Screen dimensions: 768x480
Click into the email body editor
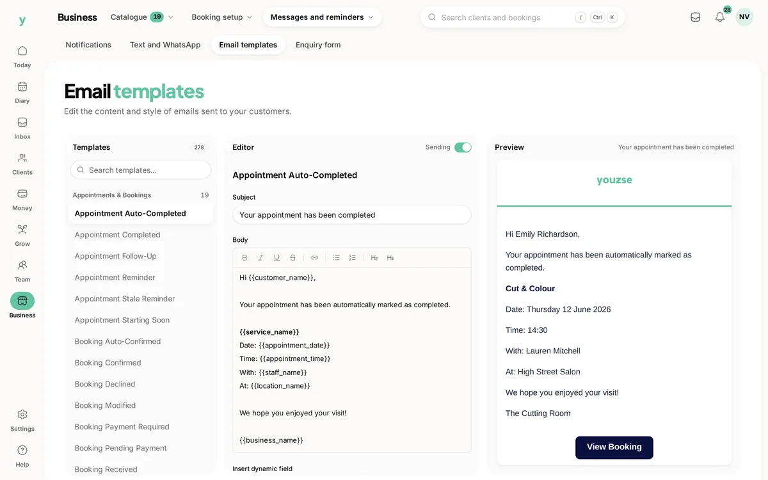click(352, 360)
